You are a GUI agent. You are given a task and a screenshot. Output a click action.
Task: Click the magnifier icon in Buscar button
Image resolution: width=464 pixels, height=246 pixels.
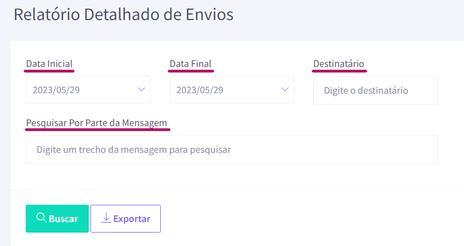pos(41,218)
